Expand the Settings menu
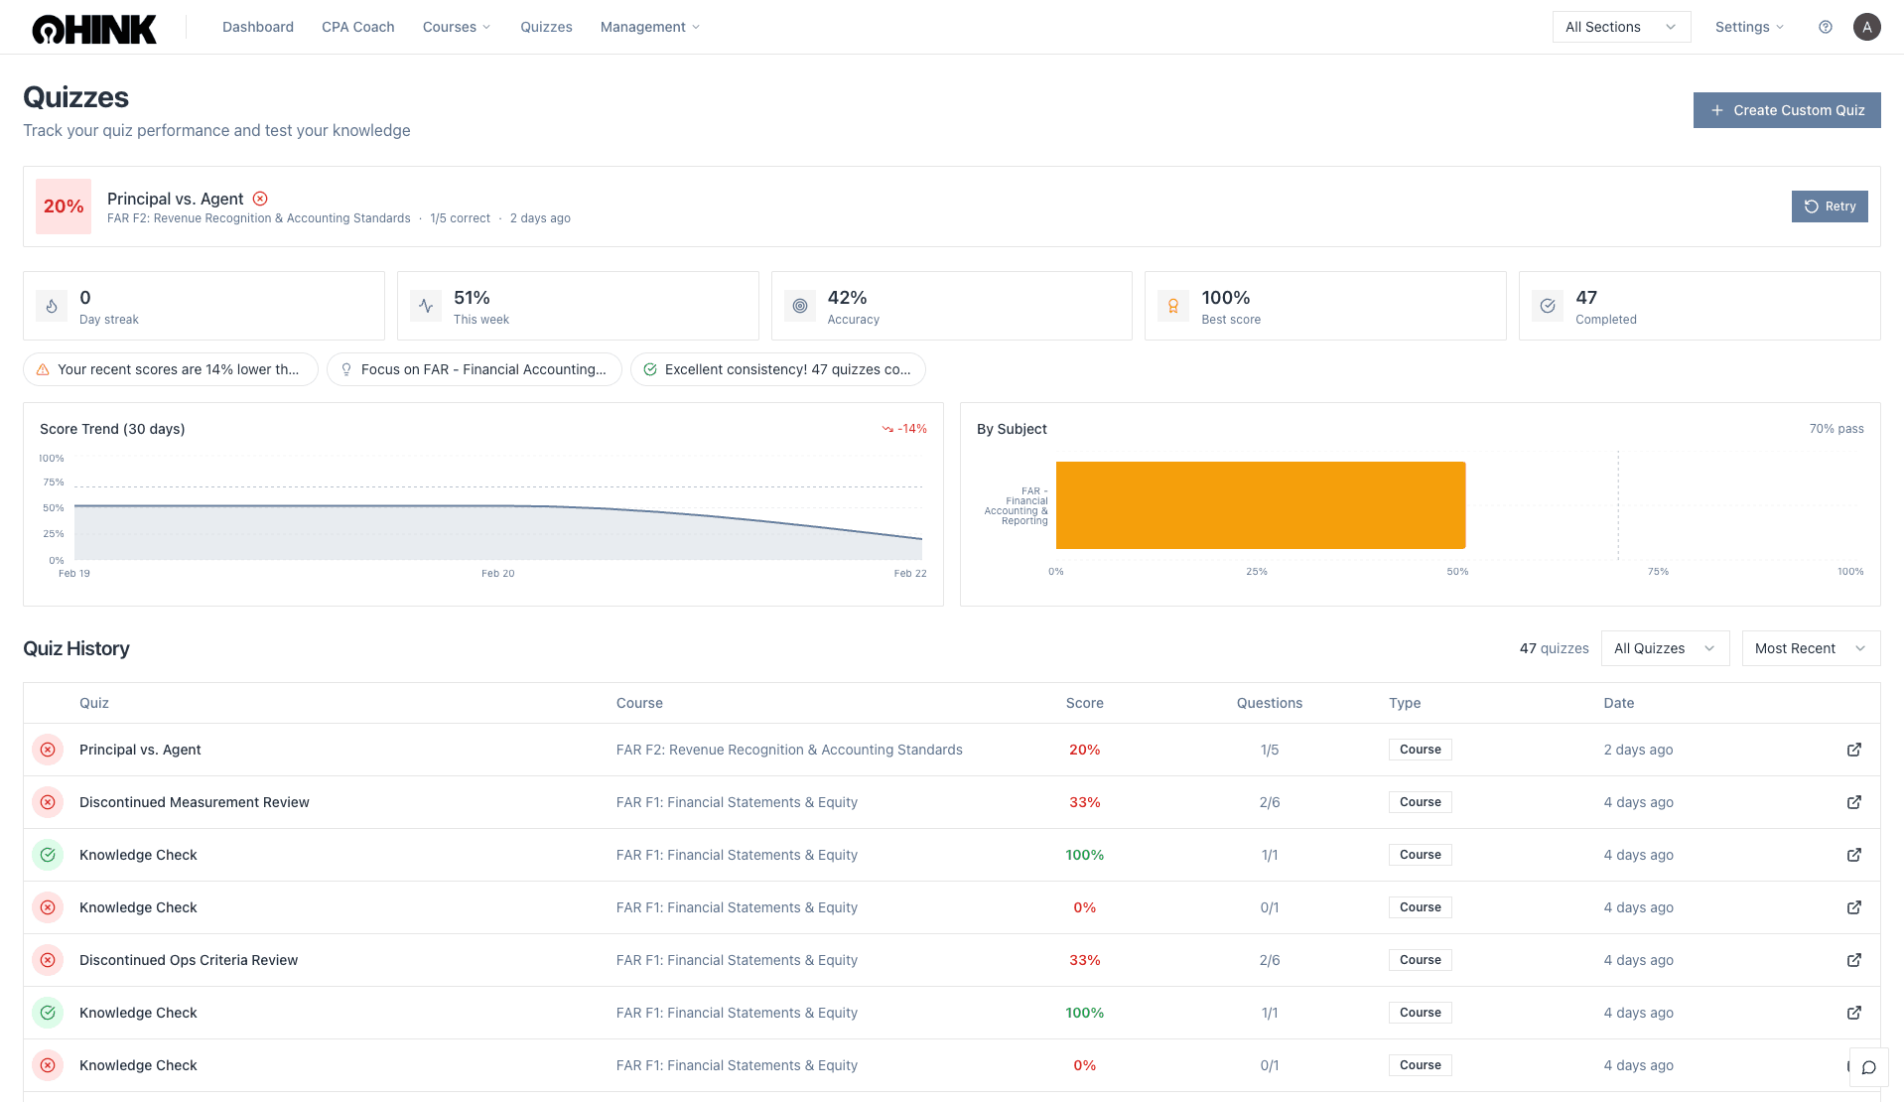 click(1748, 27)
